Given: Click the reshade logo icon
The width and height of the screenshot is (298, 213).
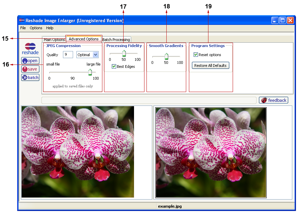Looking at the screenshot, I should click(x=30, y=49).
